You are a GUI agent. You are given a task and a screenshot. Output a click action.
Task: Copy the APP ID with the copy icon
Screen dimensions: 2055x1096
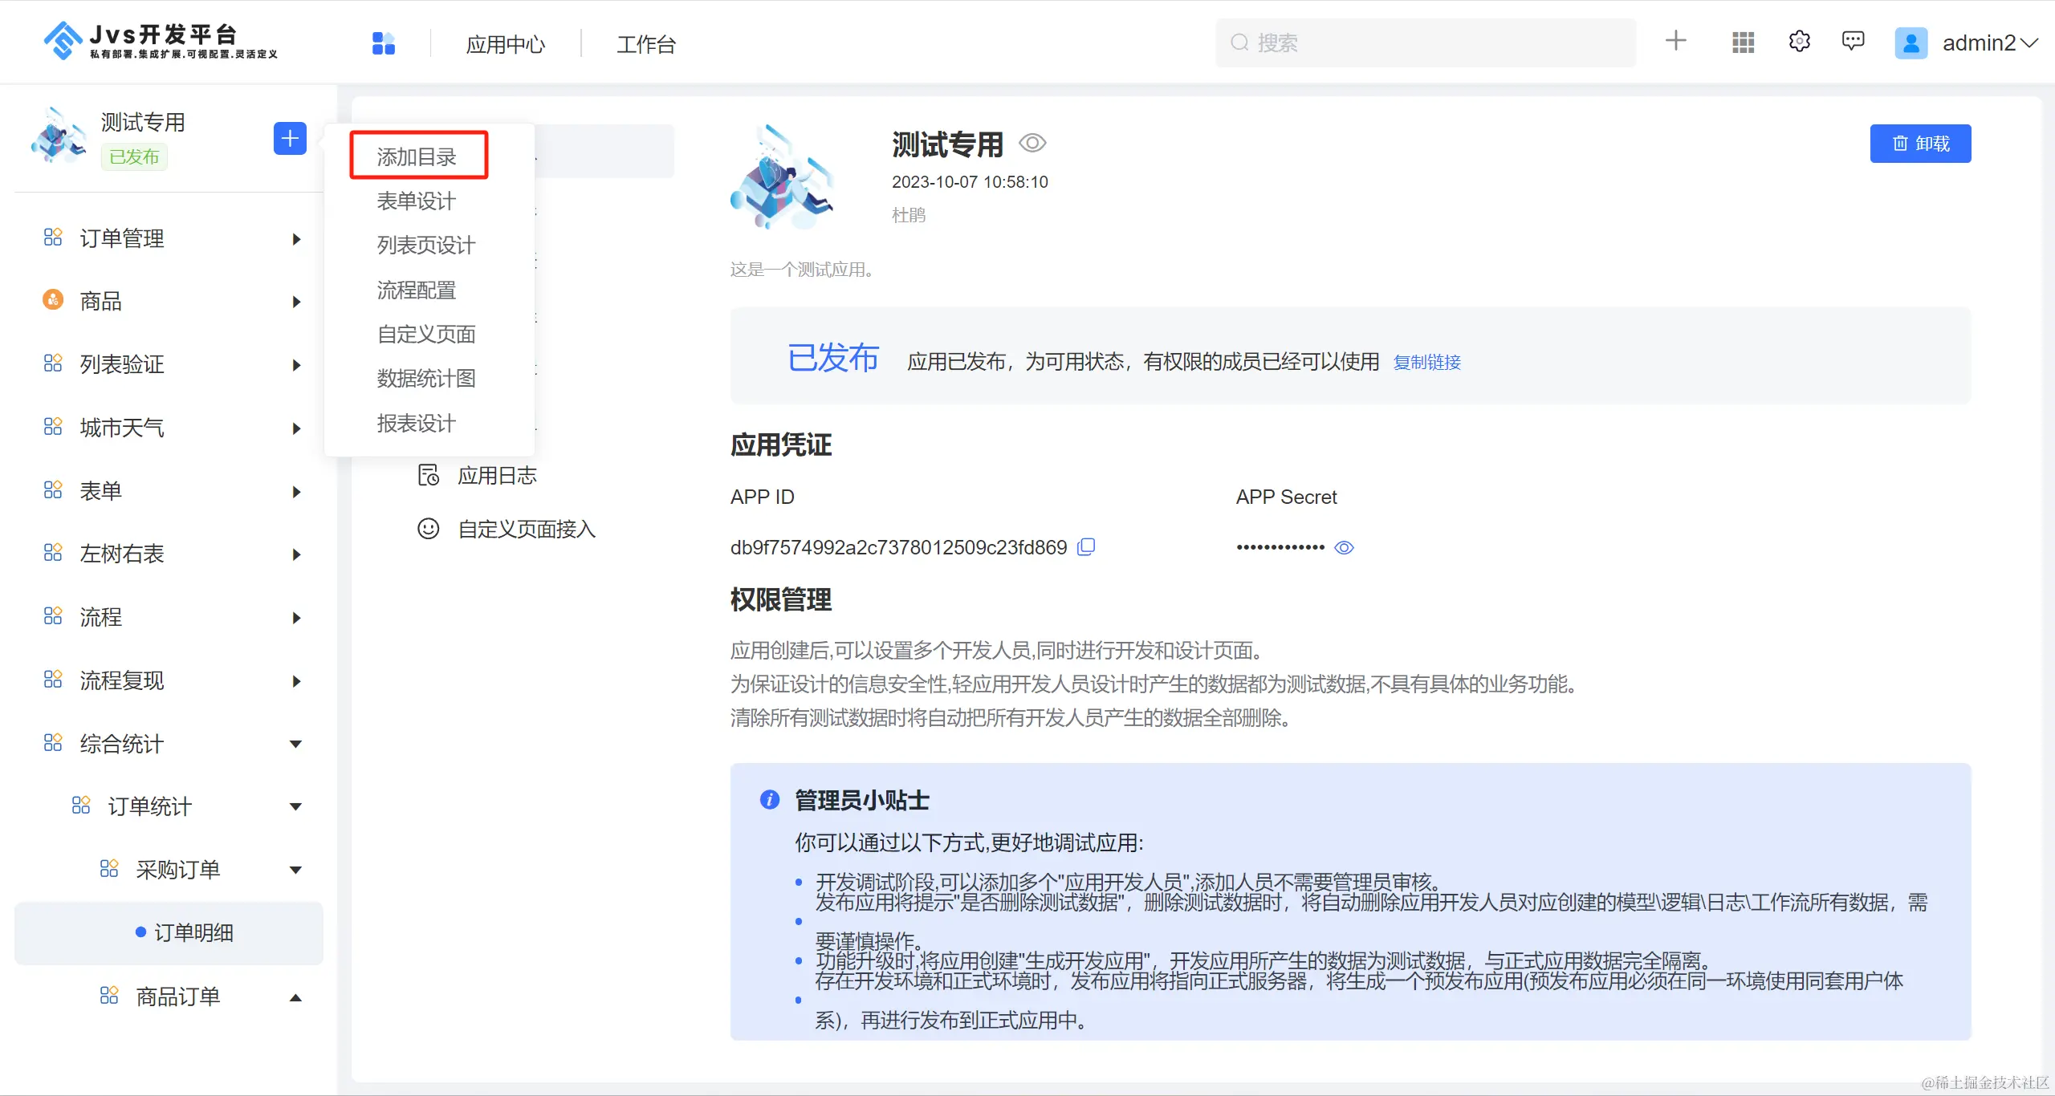tap(1086, 547)
